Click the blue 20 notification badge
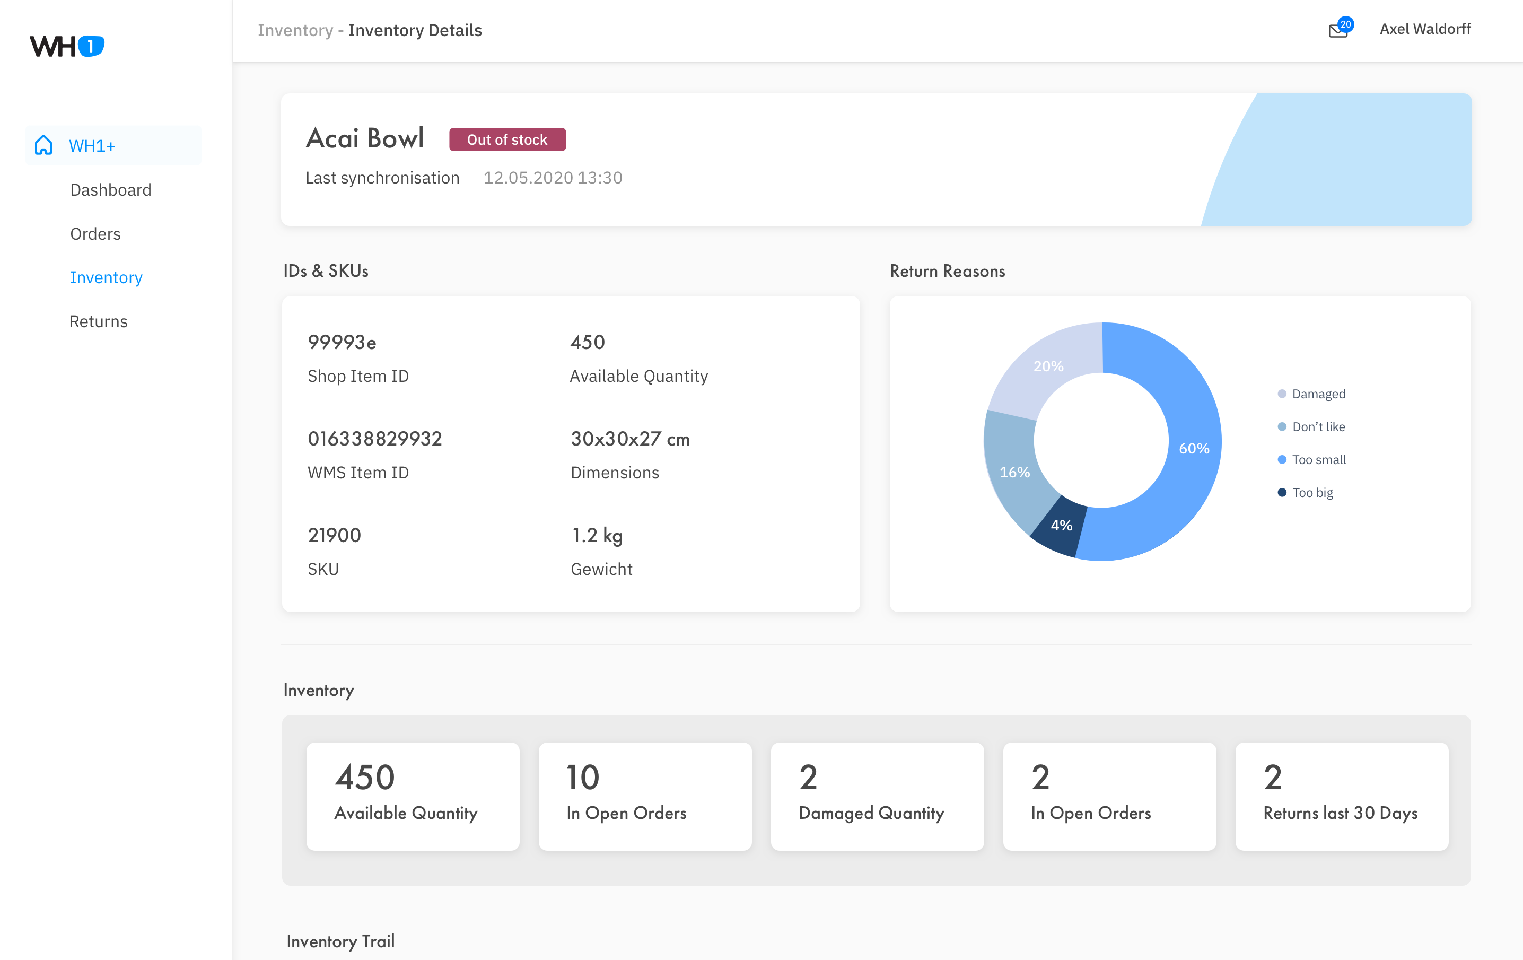Image resolution: width=1523 pixels, height=960 pixels. click(1346, 24)
